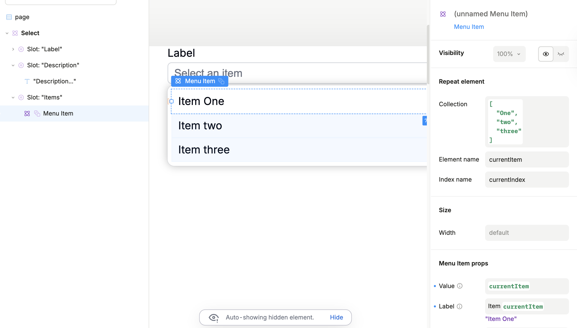Image resolution: width=577 pixels, height=328 pixels.
Task: Collapse the Slot: "Items" tree node
Action: [x=13, y=97]
